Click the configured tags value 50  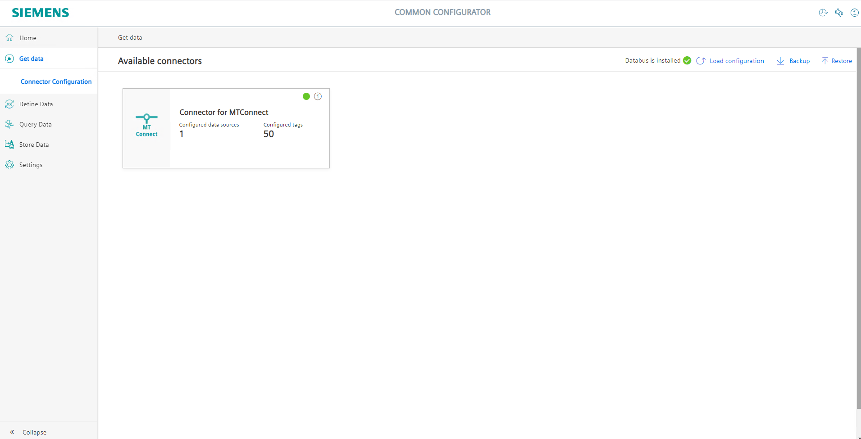click(x=269, y=134)
